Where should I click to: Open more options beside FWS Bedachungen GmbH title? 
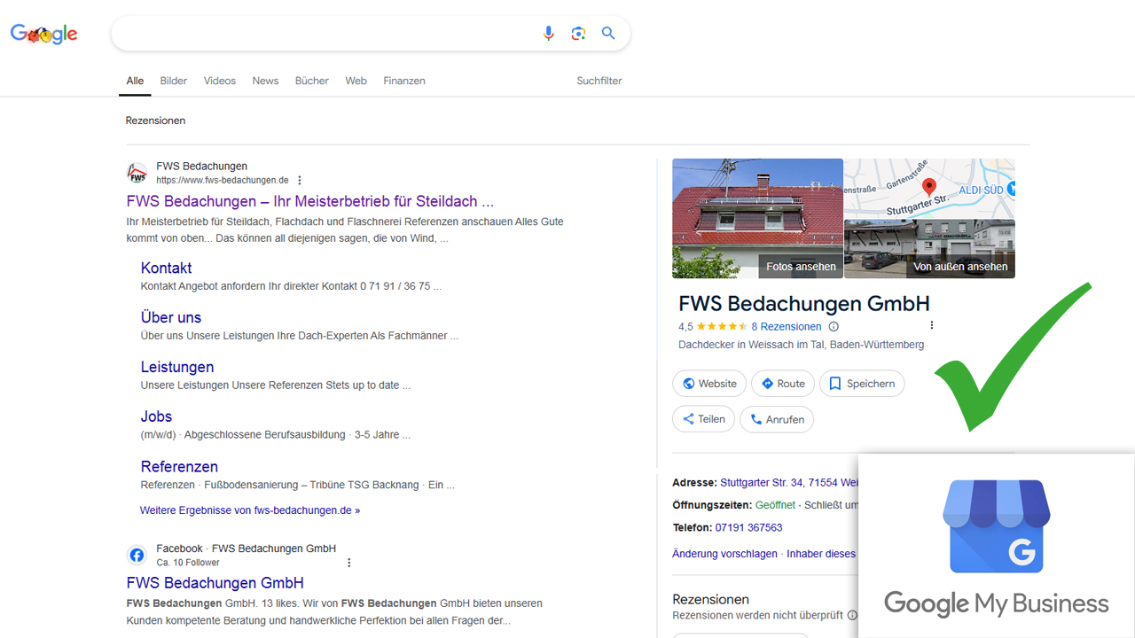[x=931, y=325]
